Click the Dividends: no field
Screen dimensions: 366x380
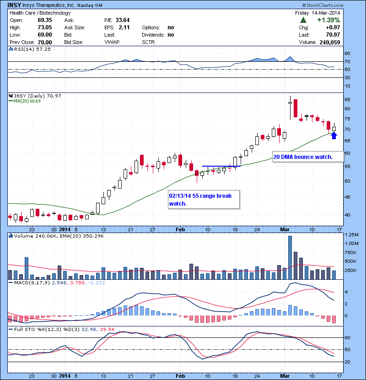pos(158,35)
